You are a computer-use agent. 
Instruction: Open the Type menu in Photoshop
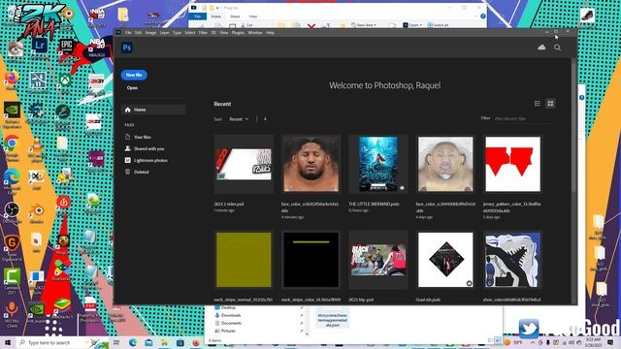click(177, 33)
